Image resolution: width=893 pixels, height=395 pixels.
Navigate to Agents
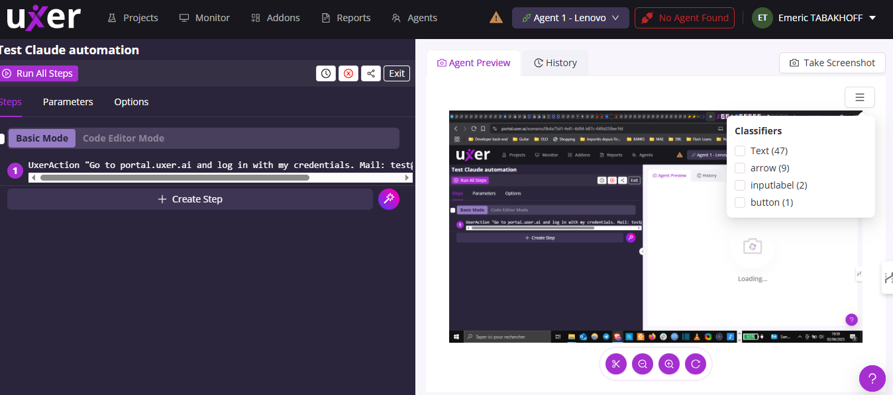click(x=415, y=18)
